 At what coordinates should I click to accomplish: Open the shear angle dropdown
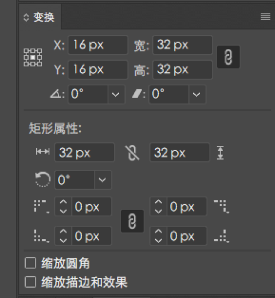click(197, 94)
